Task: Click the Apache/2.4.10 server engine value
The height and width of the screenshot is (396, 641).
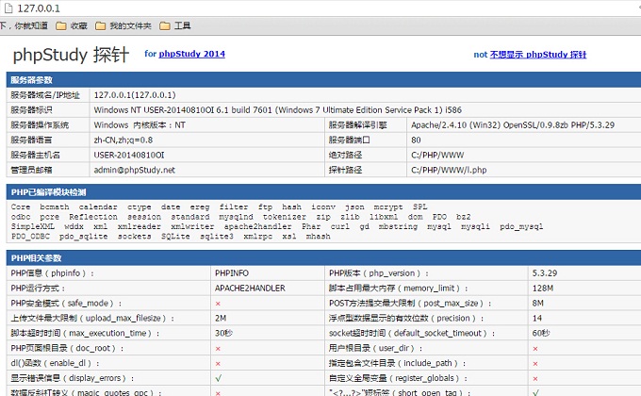Action: click(513, 125)
